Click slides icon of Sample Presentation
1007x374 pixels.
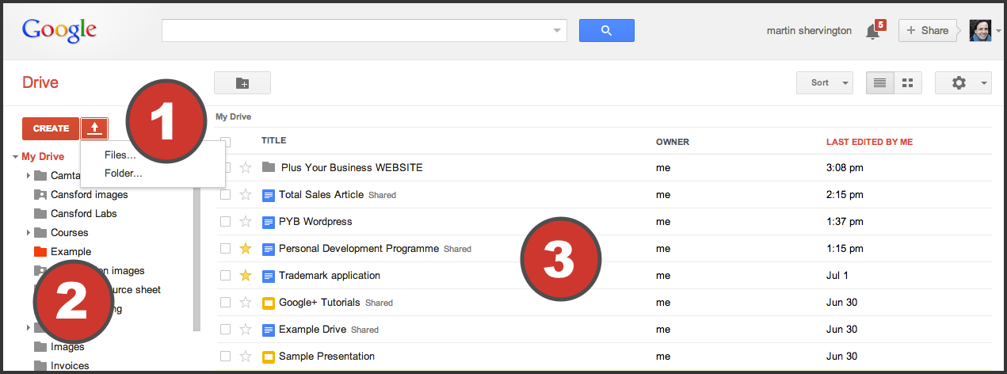coord(269,356)
